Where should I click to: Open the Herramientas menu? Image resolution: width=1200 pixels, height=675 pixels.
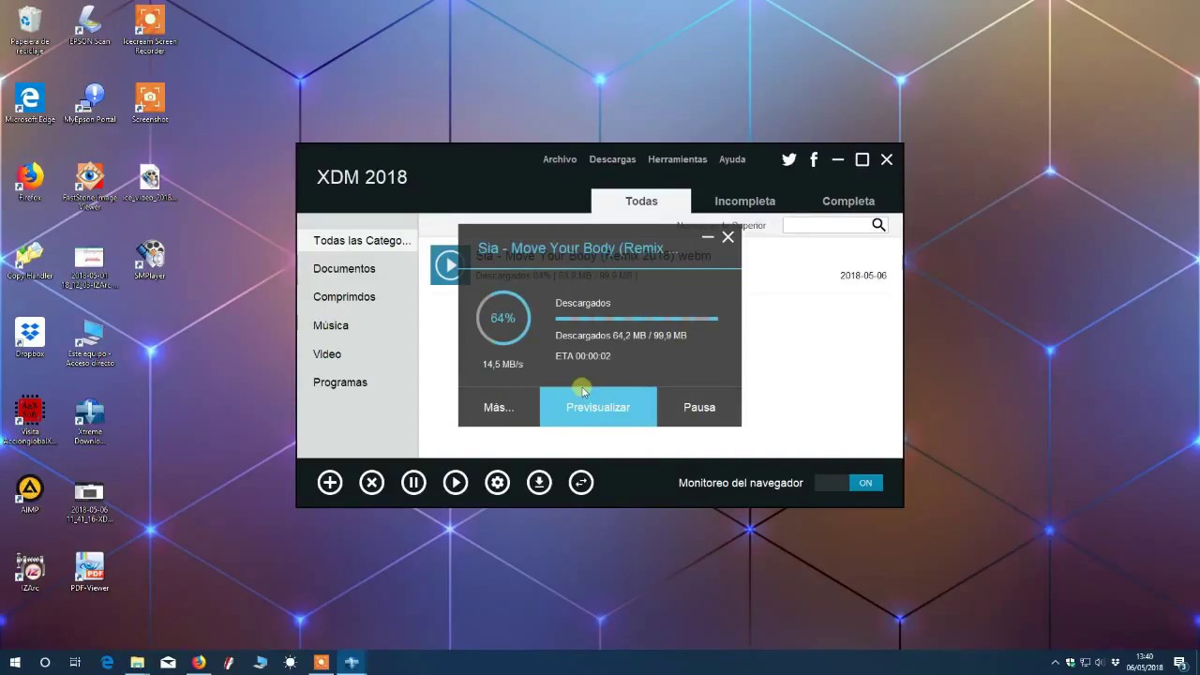click(678, 159)
